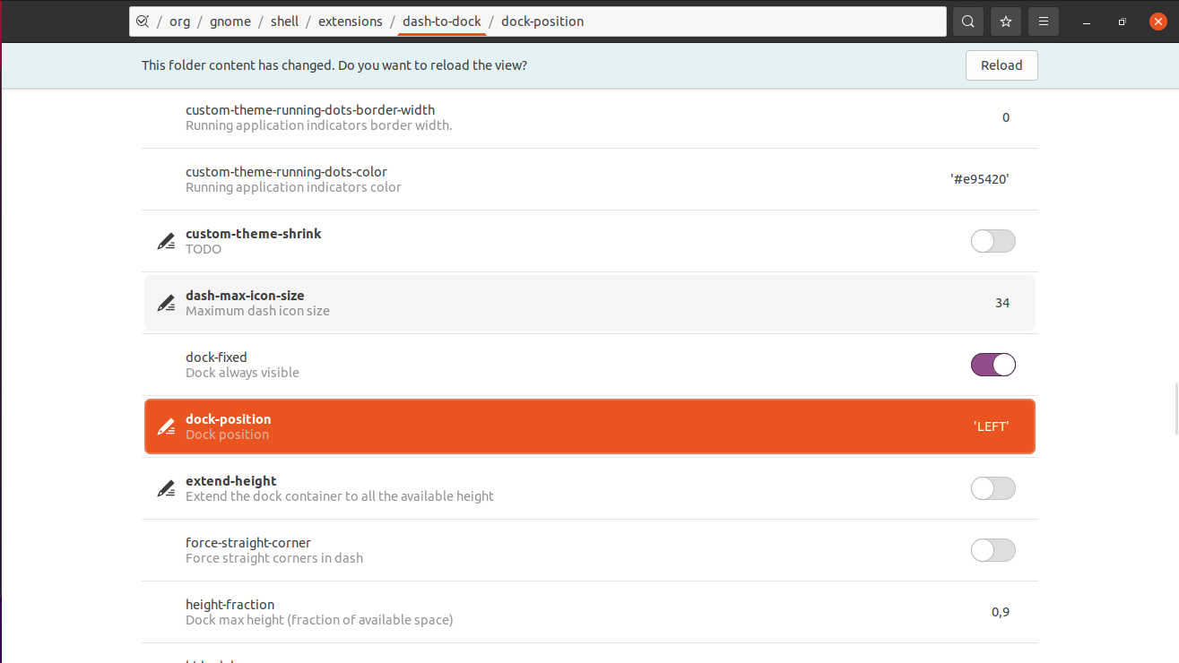This screenshot has width=1179, height=663.
Task: Open the shell path segment
Action: [x=284, y=21]
